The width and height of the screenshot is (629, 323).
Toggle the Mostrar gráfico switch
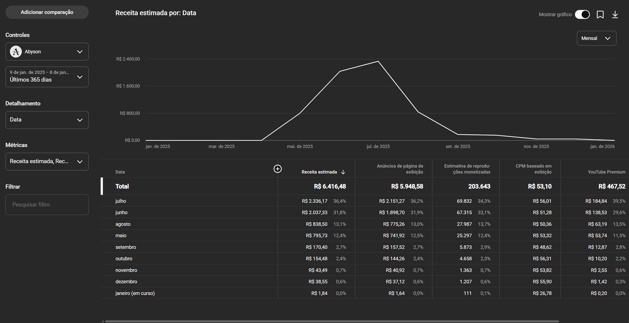(582, 15)
